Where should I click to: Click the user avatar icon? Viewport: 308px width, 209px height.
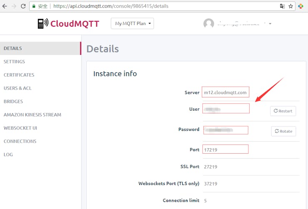(209, 24)
